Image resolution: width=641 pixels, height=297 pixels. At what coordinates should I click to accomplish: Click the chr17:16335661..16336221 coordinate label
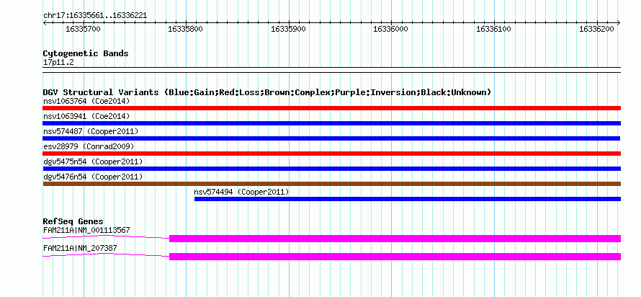click(95, 16)
